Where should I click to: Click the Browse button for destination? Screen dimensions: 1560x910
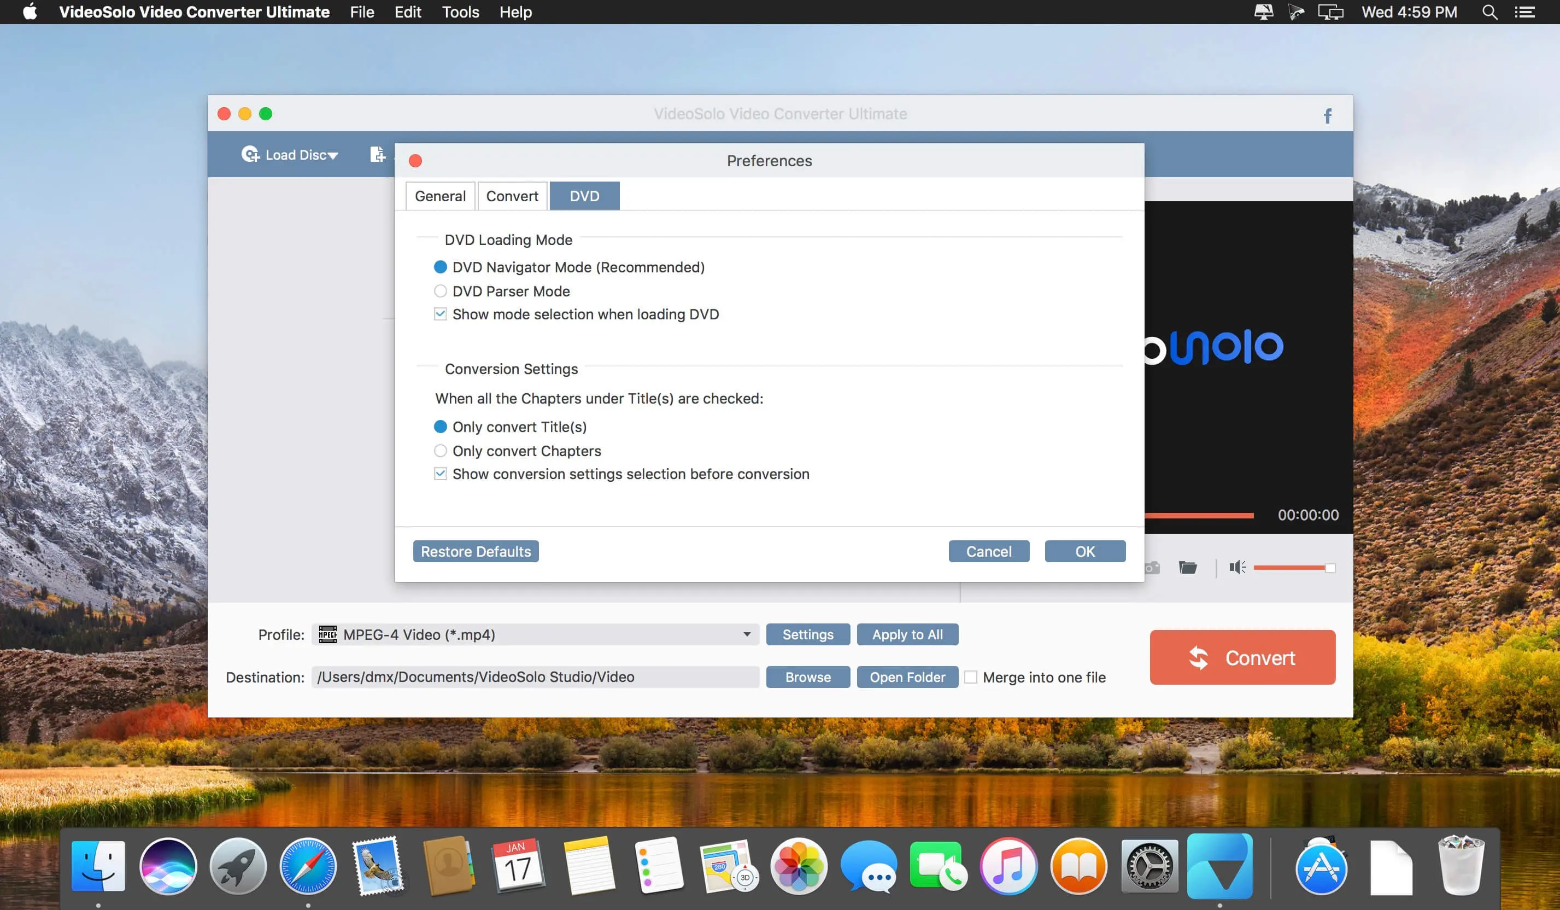pyautogui.click(x=808, y=676)
